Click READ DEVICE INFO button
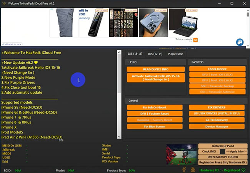This screenshot has height=173, width=250. 156,69
